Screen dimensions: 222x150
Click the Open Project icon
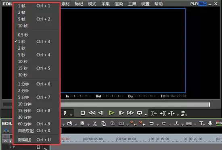pos(70,124)
